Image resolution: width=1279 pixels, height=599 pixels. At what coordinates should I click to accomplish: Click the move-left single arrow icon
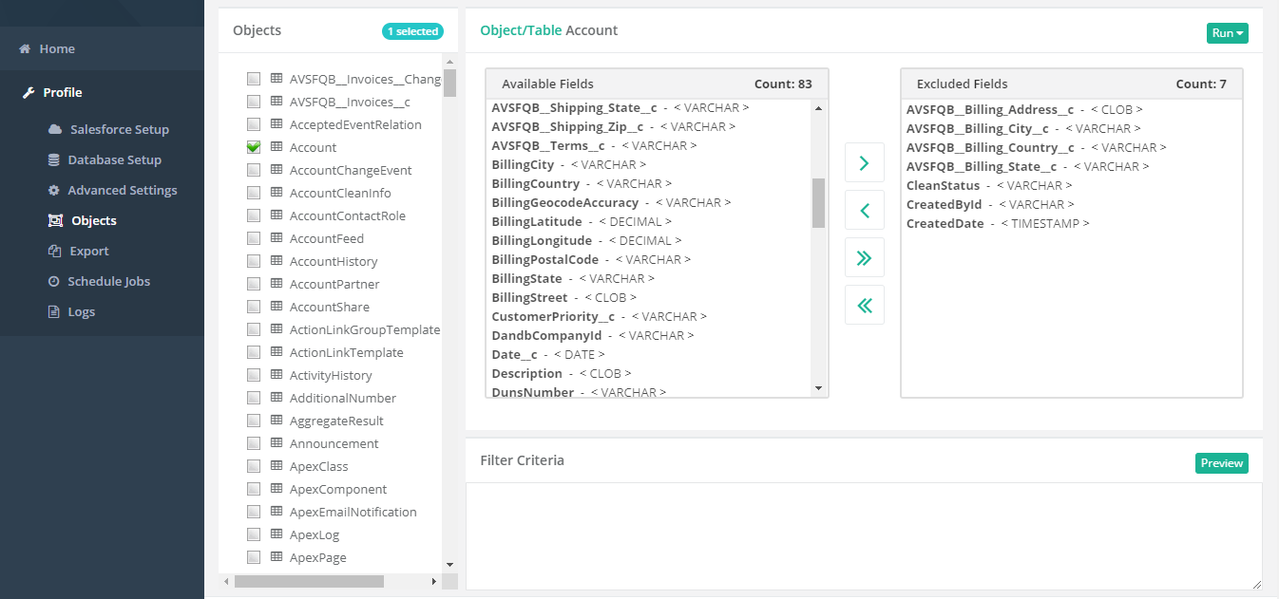tap(864, 211)
